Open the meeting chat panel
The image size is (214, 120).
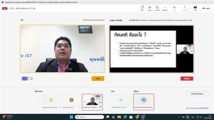click(x=142, y=8)
